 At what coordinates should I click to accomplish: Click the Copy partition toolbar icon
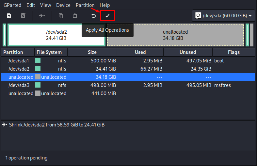[61, 16]
